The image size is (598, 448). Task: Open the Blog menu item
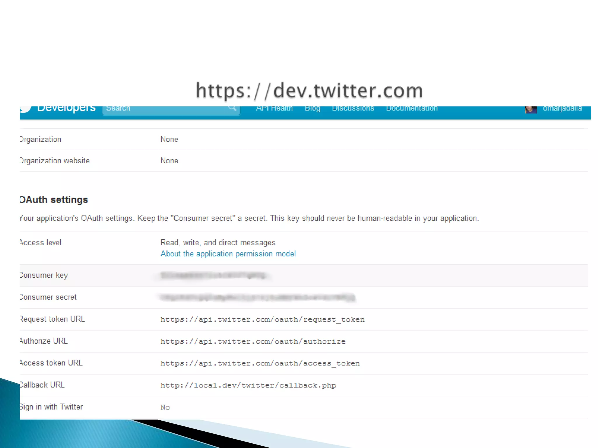coord(312,108)
